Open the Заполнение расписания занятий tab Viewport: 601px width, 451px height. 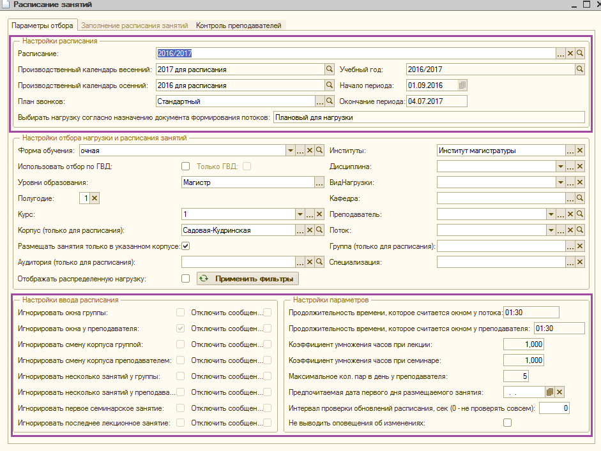click(x=135, y=26)
